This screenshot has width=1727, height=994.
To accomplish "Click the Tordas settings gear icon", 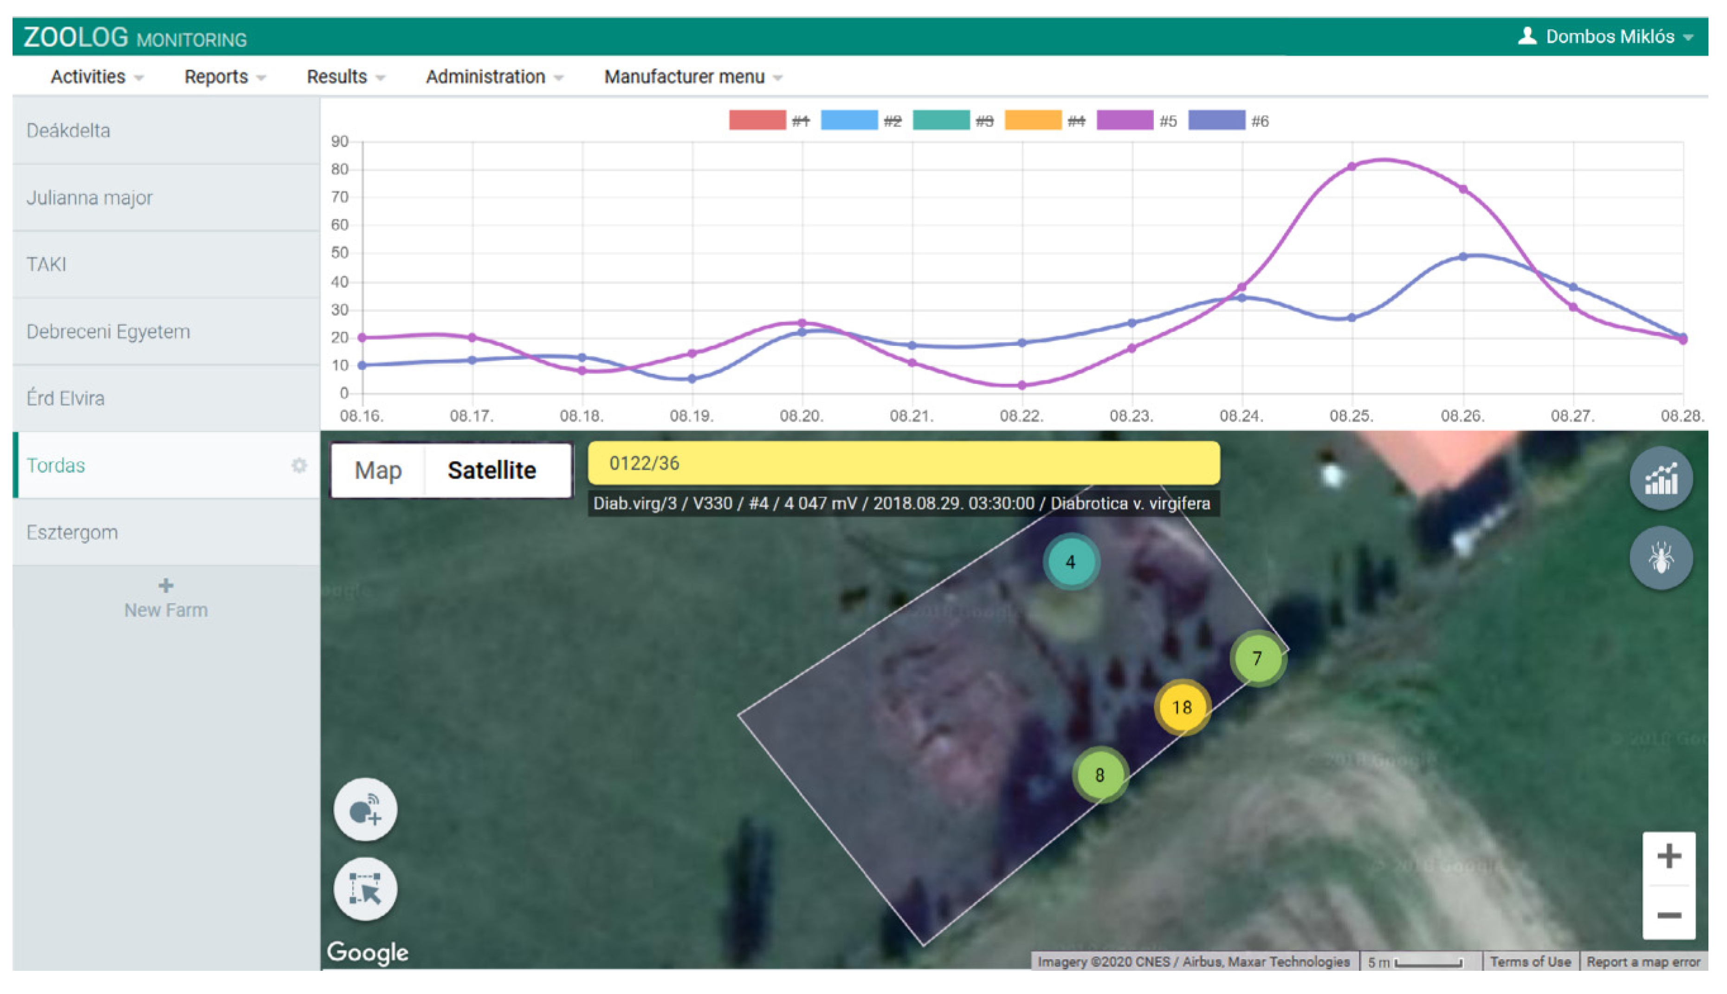I will point(299,466).
